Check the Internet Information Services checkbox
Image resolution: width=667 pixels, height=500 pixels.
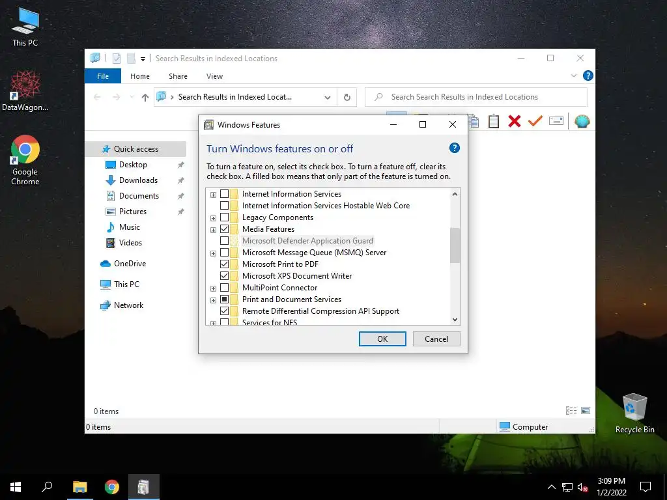[224, 194]
